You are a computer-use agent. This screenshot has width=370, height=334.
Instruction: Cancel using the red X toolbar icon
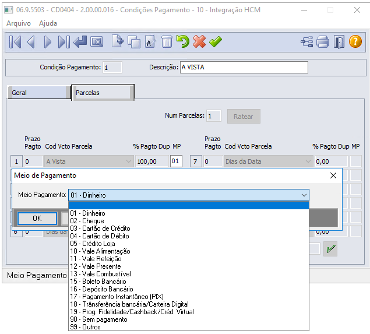click(199, 41)
